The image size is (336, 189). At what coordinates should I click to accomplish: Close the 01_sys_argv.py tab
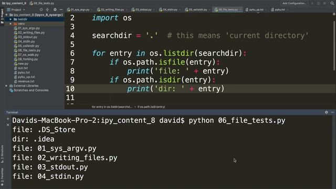click(92, 10)
